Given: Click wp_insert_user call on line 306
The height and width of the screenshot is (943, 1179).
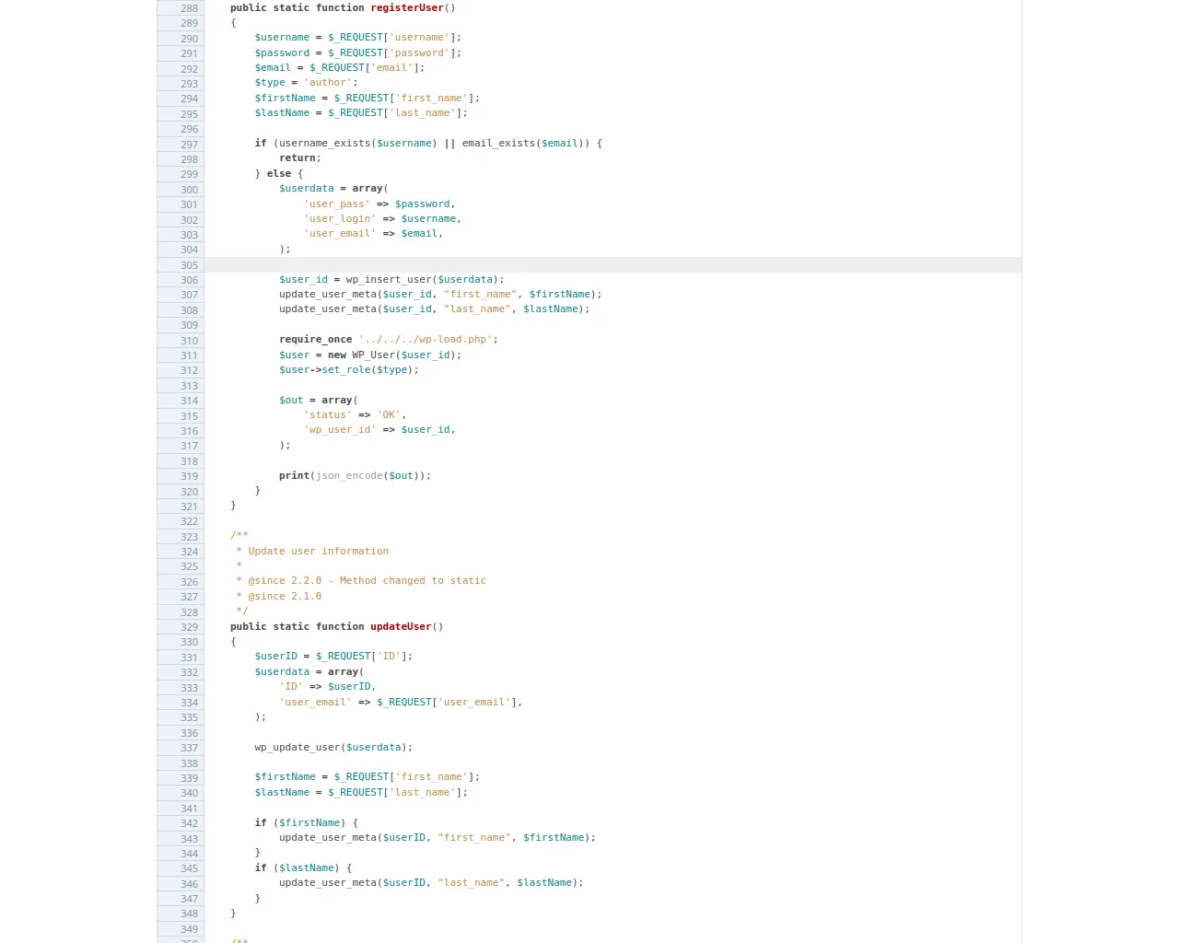Looking at the screenshot, I should tap(389, 280).
